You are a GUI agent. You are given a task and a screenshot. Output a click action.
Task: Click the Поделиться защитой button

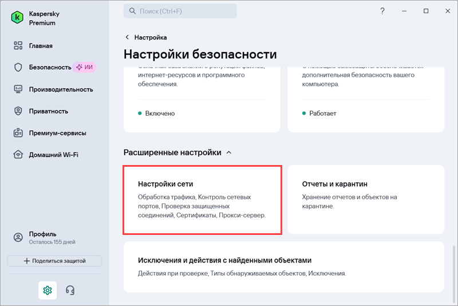(x=54, y=261)
